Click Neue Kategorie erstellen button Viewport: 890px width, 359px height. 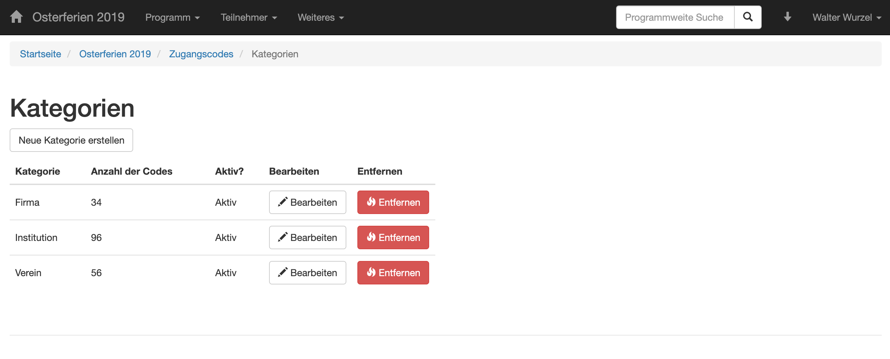pyautogui.click(x=71, y=140)
